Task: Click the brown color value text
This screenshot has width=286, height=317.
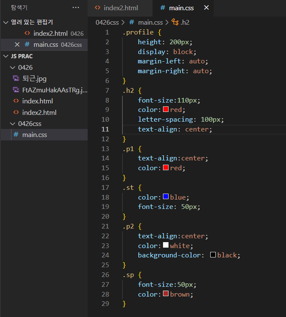Action: coord(180,294)
